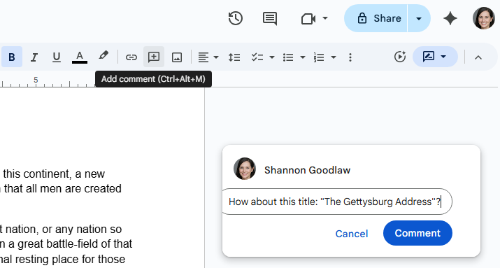Image resolution: width=500 pixels, height=268 pixels.
Task: Click the play-with-sparkle icon in the toolbar
Action: (400, 57)
